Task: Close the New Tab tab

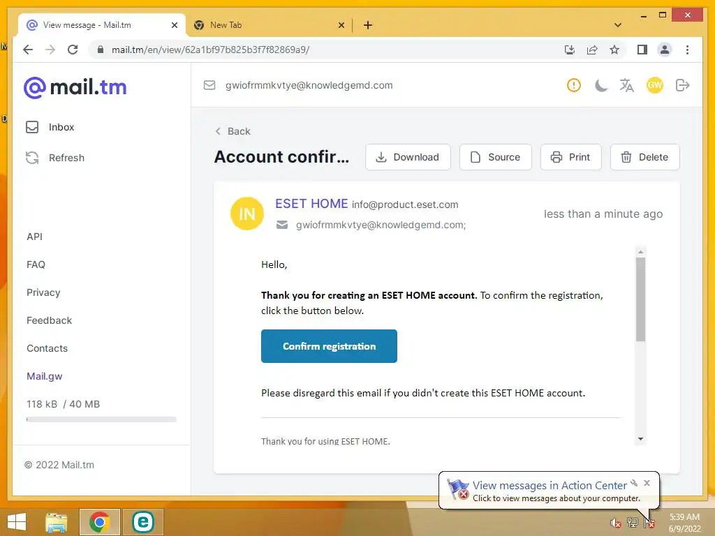Action: 341,25
